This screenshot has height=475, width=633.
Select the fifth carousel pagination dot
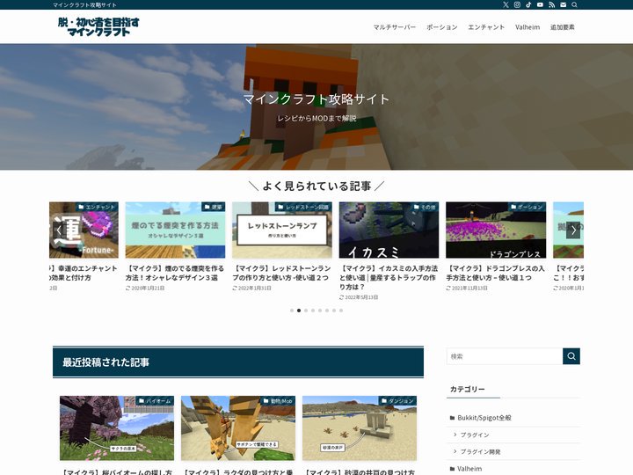coord(320,311)
